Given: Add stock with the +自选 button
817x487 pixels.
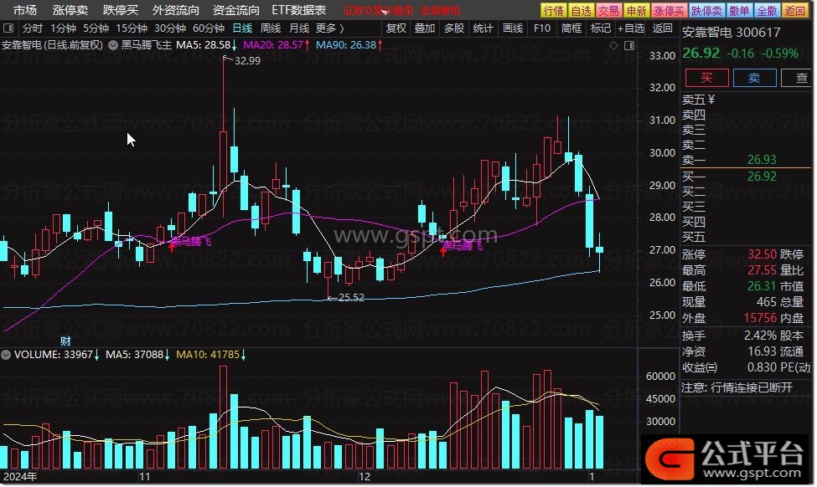Looking at the screenshot, I should click(x=631, y=28).
